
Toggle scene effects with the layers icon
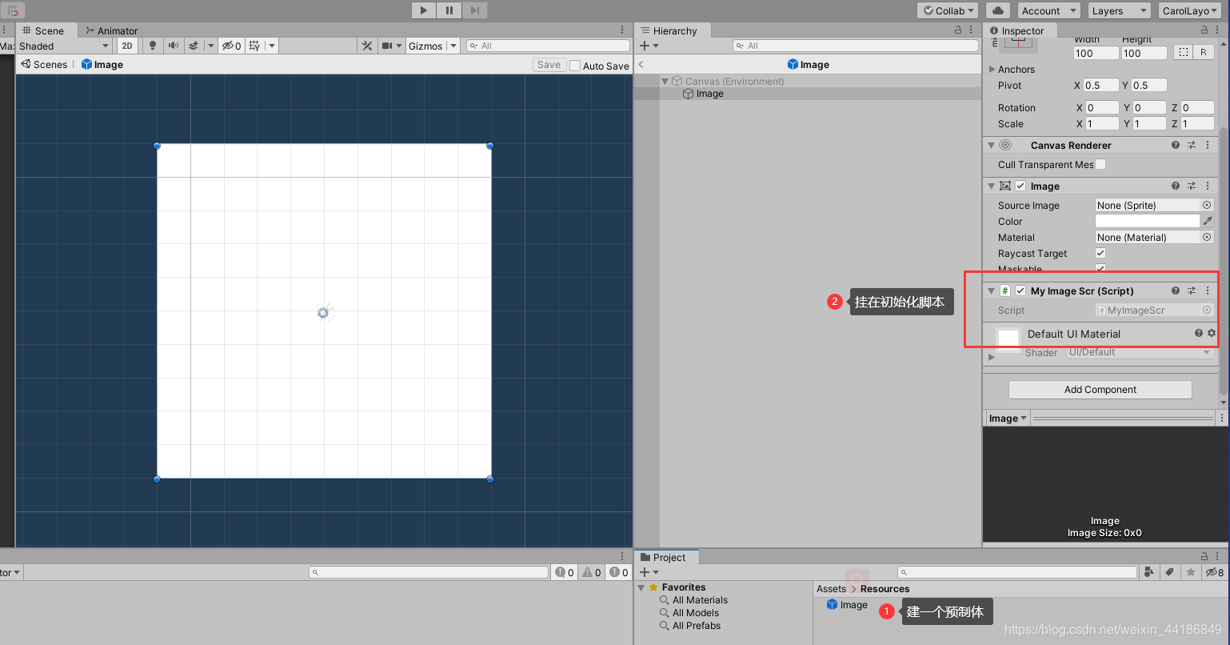194,46
